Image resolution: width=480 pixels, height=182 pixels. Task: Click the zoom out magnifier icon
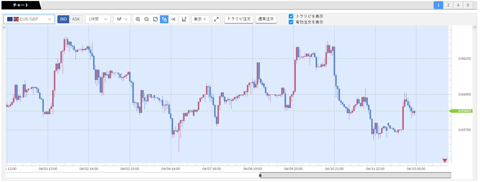coord(147,19)
